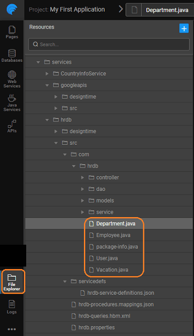Expand the CountryInfoService folder

coord(47,74)
